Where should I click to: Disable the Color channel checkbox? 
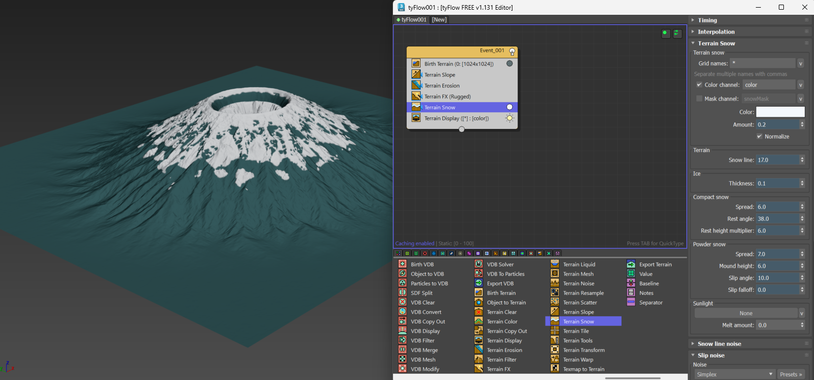pos(699,85)
